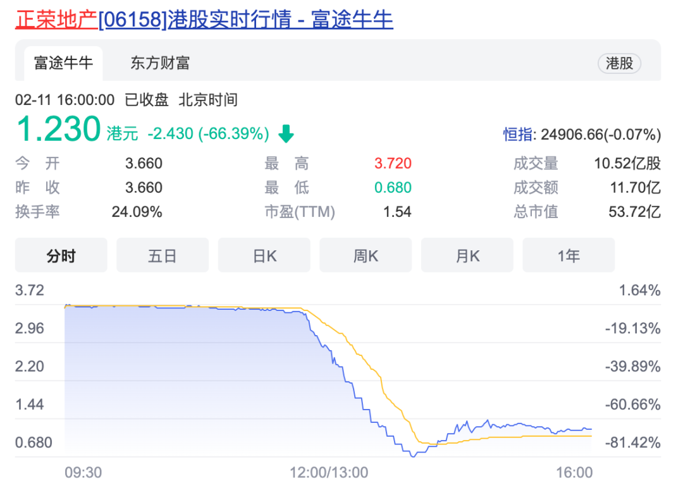The image size is (683, 488).
Task: Click the 恒指 index quote
Action: (x=581, y=134)
